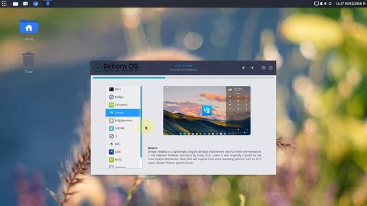Click the panel clock and date
Screen dimensions: 367x206
click(x=349, y=3)
